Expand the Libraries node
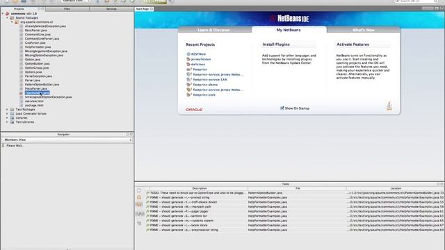The height and width of the screenshot is (250, 445). point(8,117)
